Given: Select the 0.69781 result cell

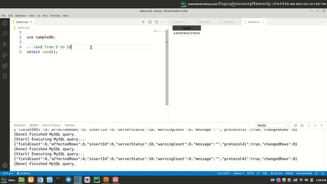Looking at the screenshot, I should point(186,33).
